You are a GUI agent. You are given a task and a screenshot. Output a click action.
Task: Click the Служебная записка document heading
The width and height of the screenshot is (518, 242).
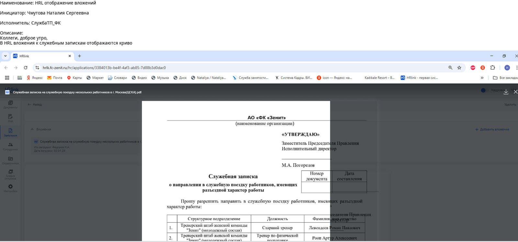pos(233,177)
